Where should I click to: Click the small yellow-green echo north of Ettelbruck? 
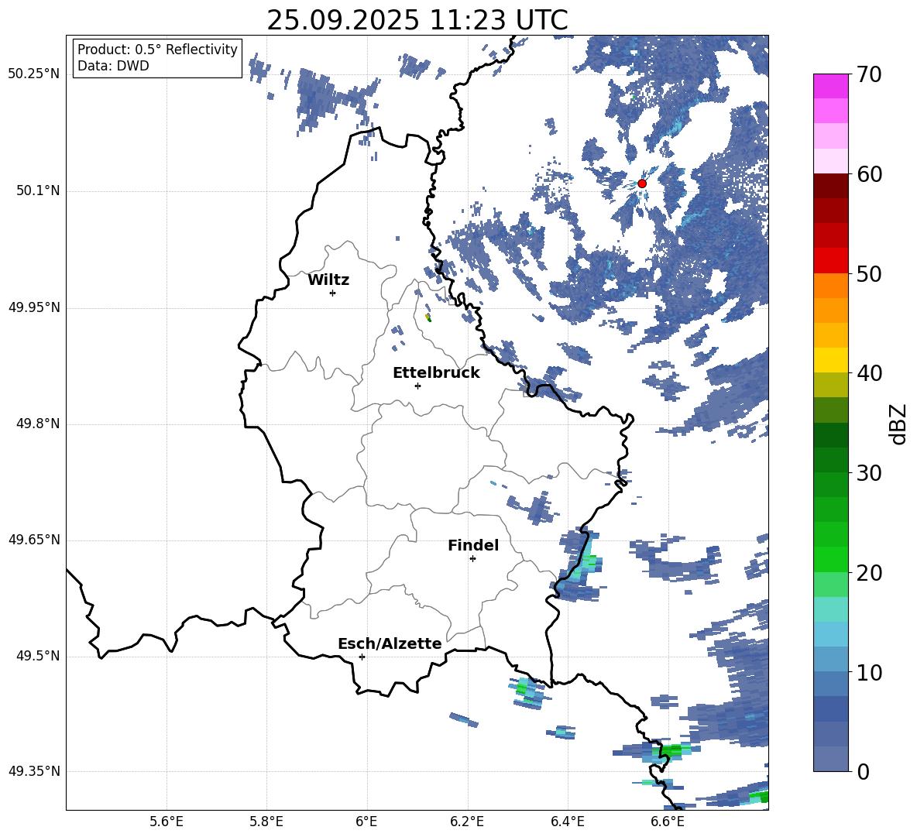click(428, 317)
